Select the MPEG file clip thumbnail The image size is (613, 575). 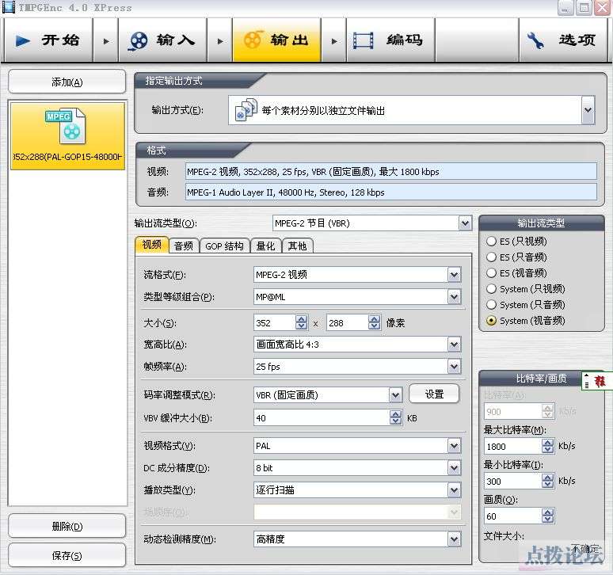67,136
